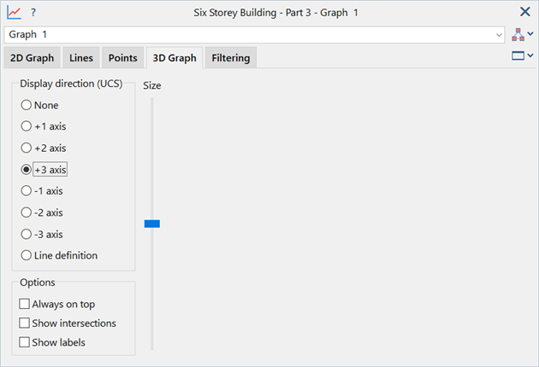Switch to the 2D Graph tab

coord(32,58)
